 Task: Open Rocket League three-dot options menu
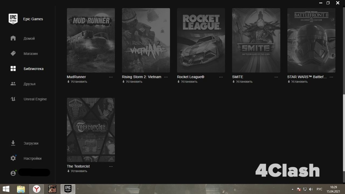click(x=221, y=77)
